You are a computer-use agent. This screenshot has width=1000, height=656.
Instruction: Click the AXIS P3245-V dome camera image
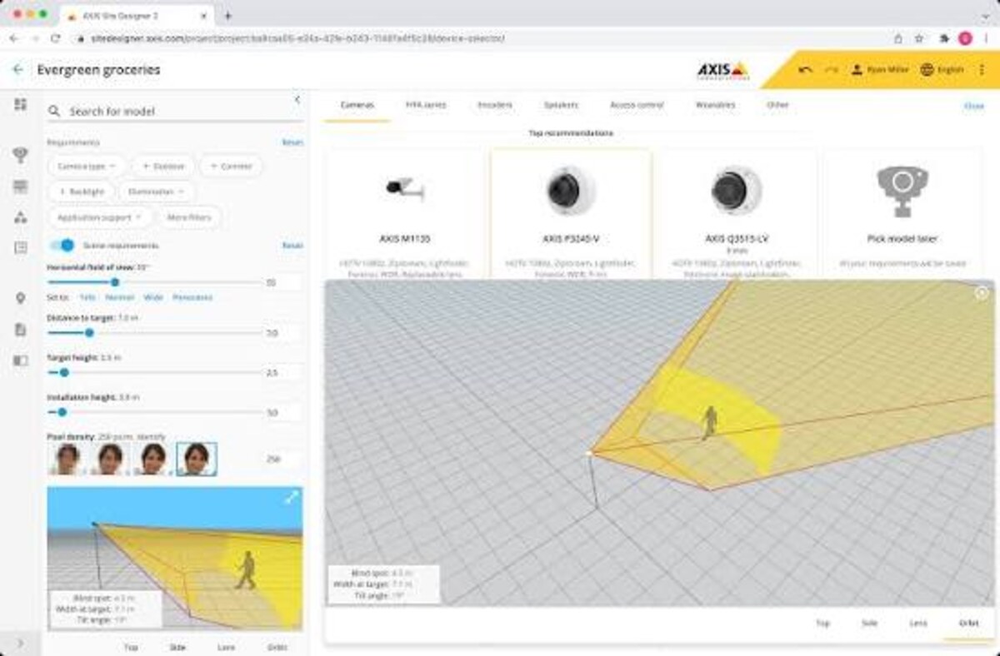[x=569, y=190]
